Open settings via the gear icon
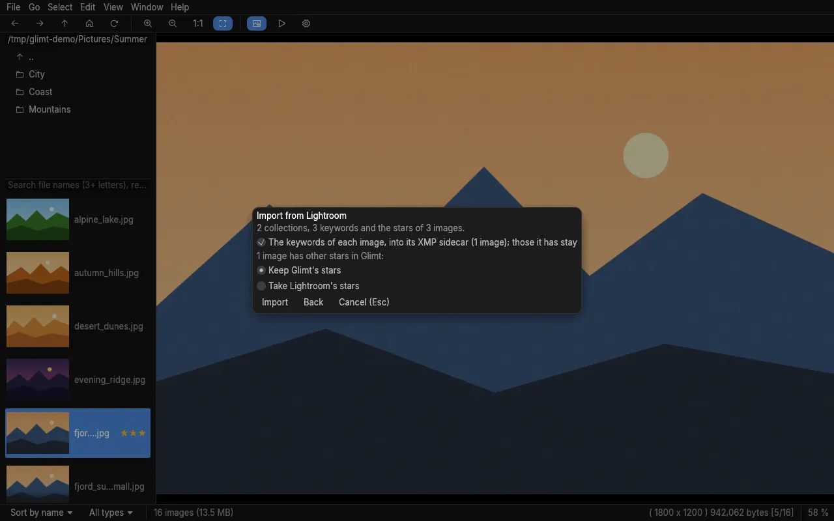Viewport: 834px width, 521px height. [306, 23]
